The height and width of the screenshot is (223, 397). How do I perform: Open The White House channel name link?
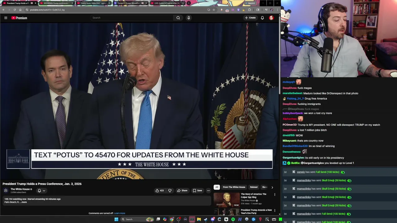coord(20,189)
